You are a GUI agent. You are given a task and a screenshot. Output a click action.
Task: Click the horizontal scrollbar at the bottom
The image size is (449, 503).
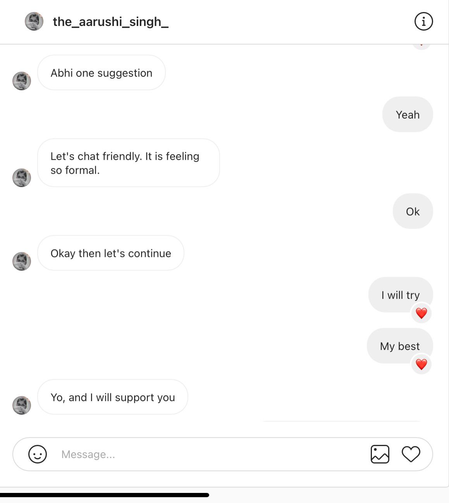pyautogui.click(x=105, y=495)
